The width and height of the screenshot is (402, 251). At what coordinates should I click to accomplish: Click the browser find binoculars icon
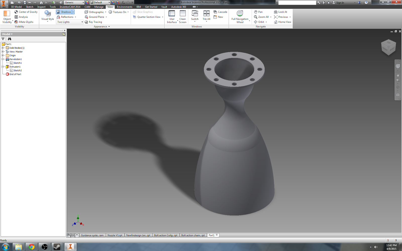pyautogui.click(x=10, y=39)
